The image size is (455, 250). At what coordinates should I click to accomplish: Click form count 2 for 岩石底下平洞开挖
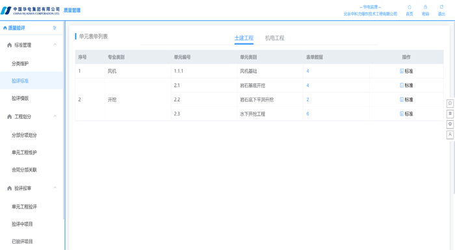coord(307,99)
